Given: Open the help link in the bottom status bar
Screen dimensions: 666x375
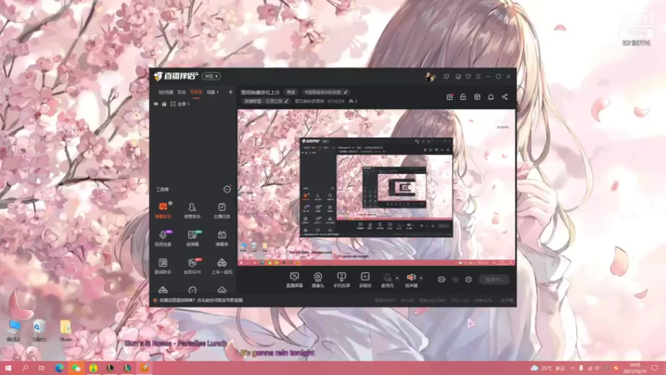Looking at the screenshot, I should click(x=201, y=300).
